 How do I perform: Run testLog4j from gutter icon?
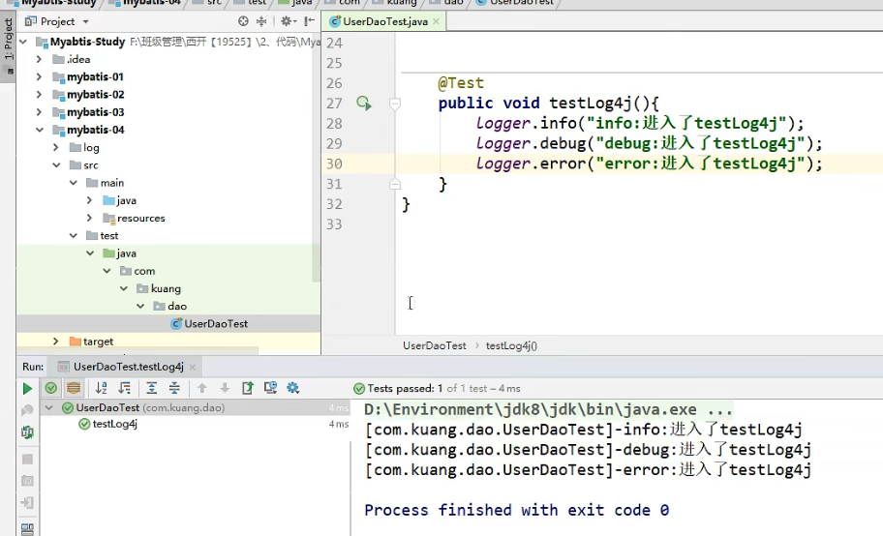tap(364, 103)
